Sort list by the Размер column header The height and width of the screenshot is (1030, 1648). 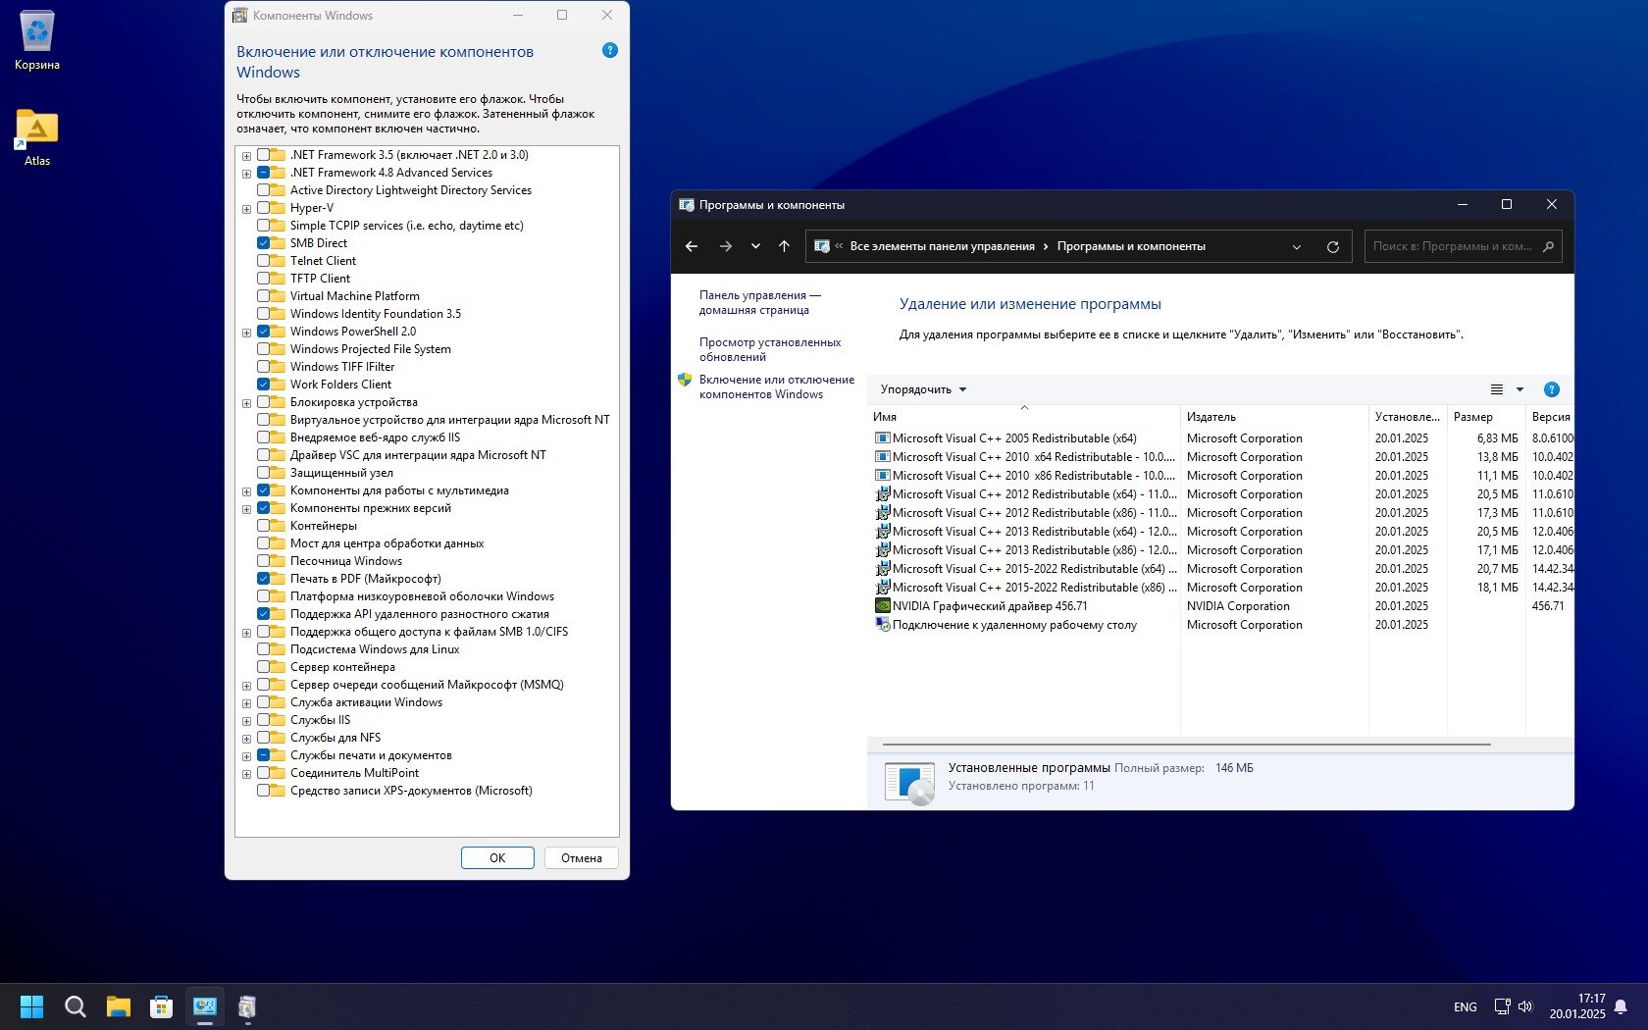point(1472,417)
